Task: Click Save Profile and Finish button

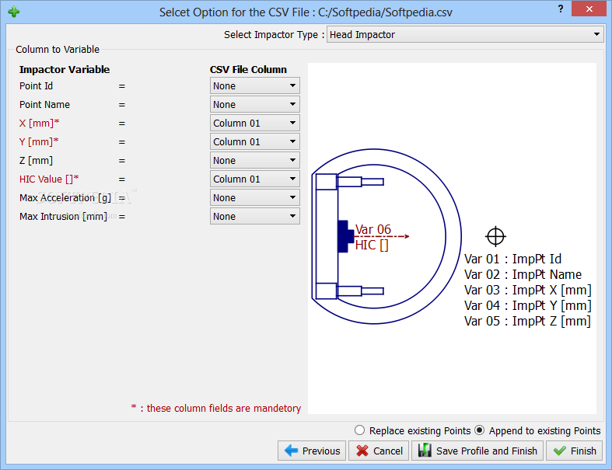Action: point(477,451)
